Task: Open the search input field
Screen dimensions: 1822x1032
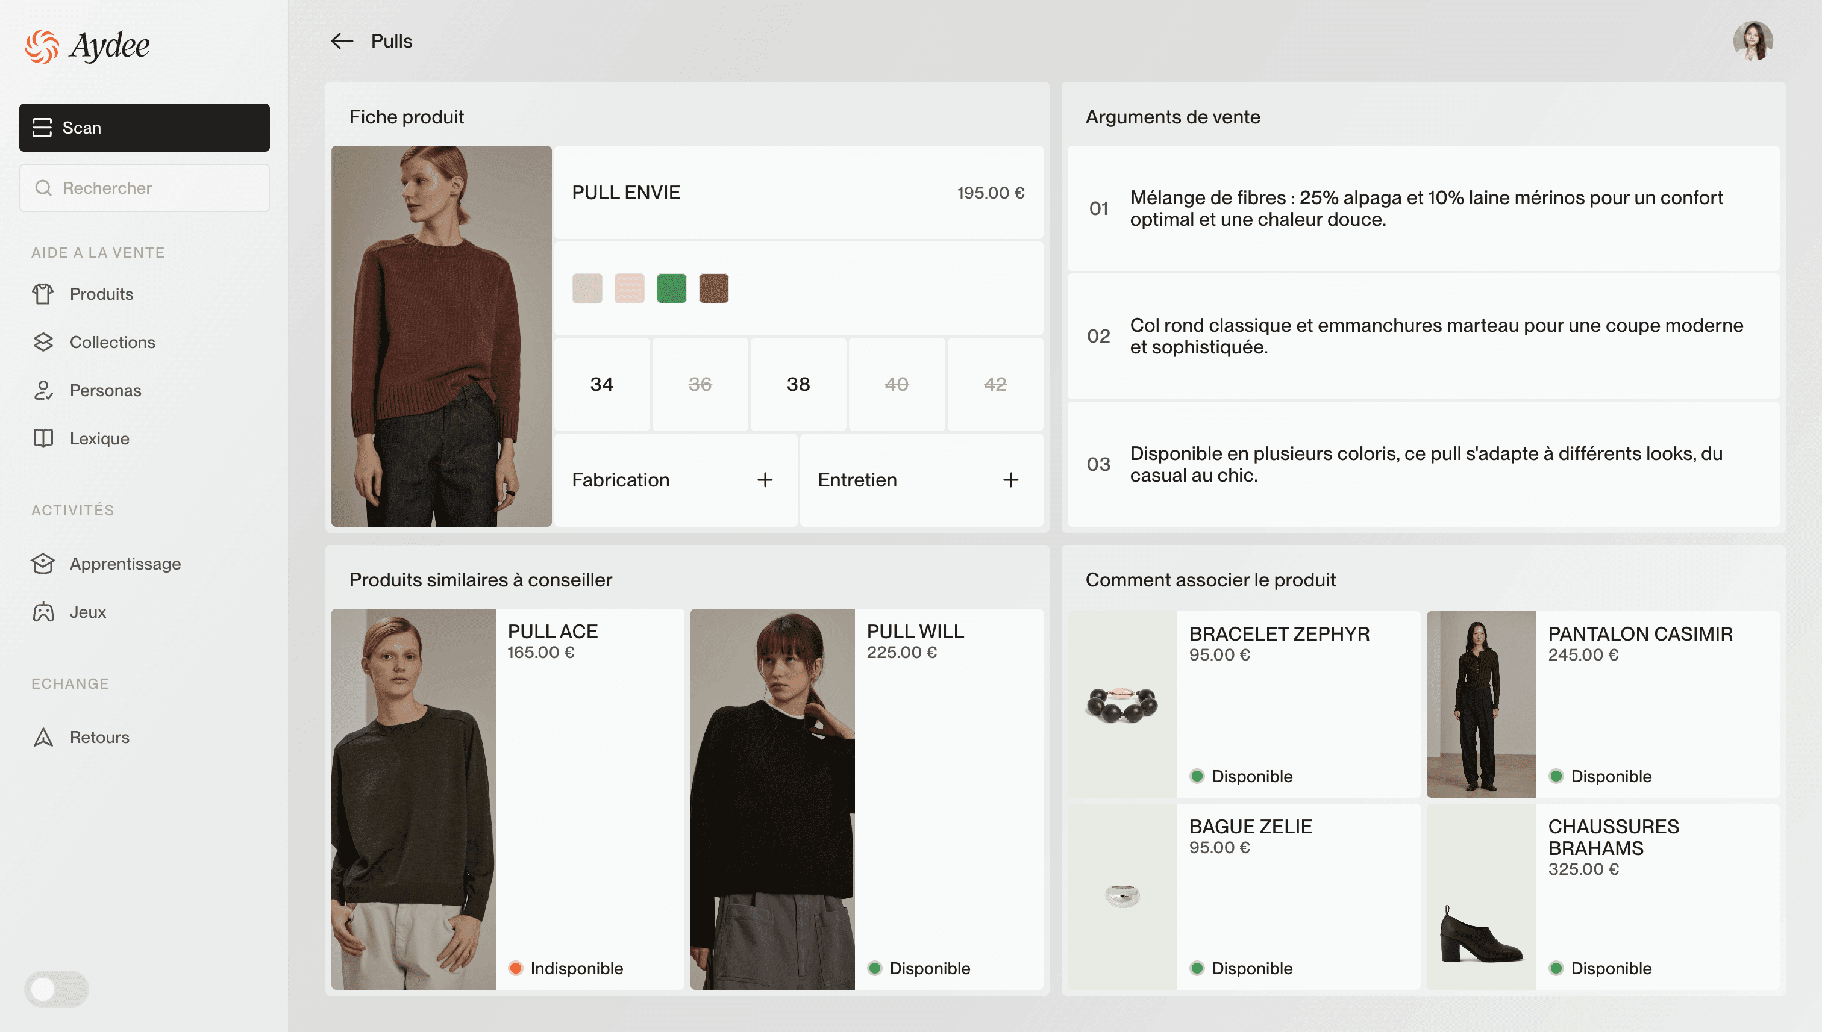Action: pos(144,188)
